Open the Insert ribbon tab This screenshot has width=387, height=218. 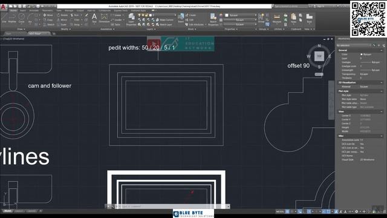coord(23,11)
